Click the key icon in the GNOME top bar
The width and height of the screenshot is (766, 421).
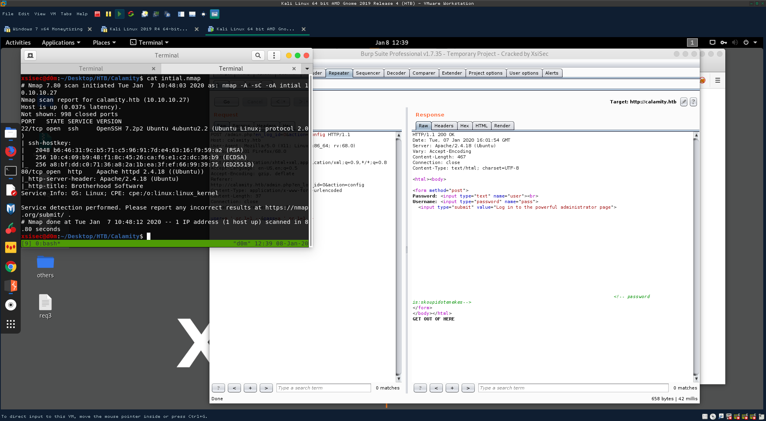[724, 42]
